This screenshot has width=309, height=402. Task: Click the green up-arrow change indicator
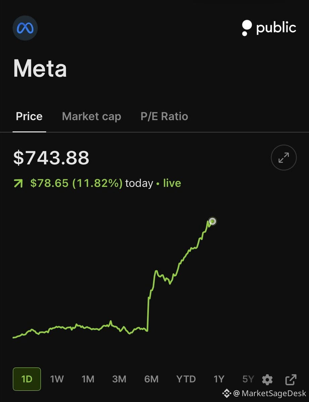pyautogui.click(x=18, y=184)
